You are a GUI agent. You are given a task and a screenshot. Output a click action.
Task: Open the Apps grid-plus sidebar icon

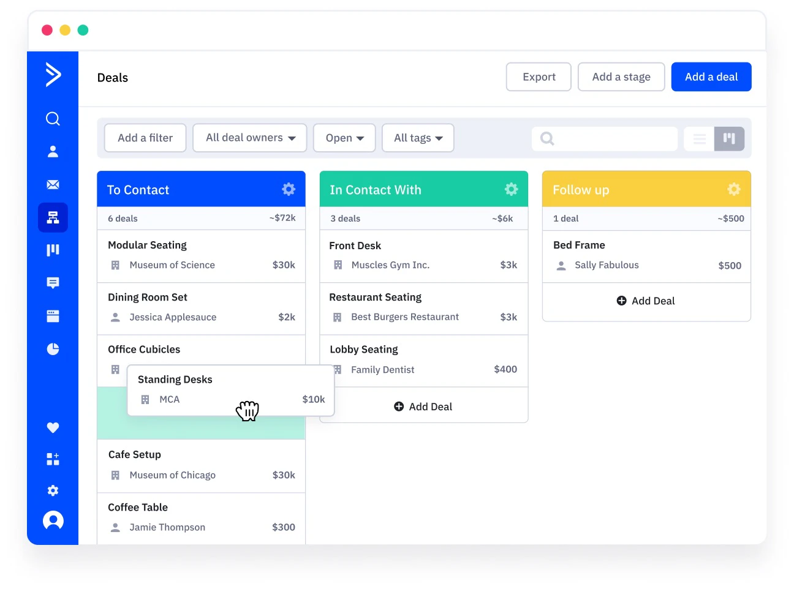click(53, 459)
